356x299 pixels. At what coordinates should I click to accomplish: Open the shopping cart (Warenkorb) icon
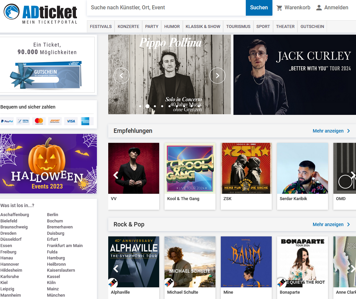[279, 8]
